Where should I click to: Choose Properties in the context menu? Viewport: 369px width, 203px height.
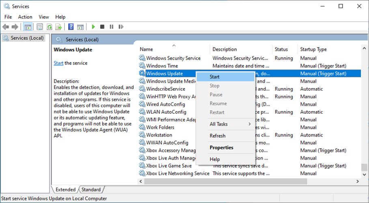tap(225, 147)
